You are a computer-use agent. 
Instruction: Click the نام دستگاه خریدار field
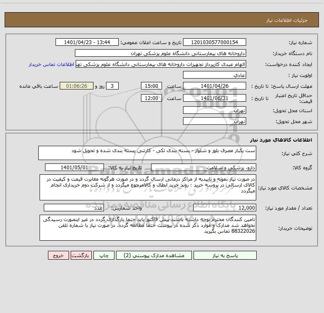(160, 53)
